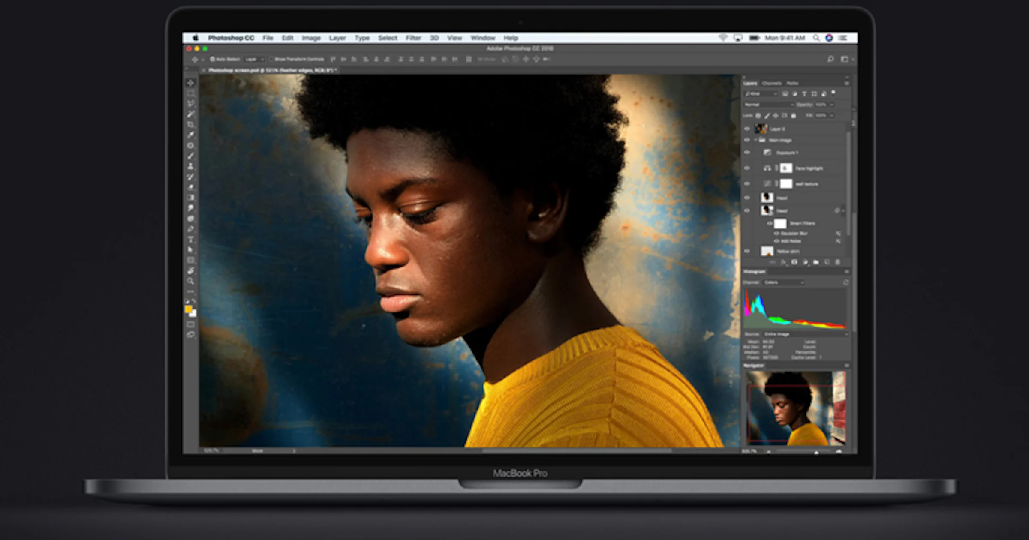This screenshot has width=1029, height=540.
Task: Open the Filter menu
Action: coord(413,38)
